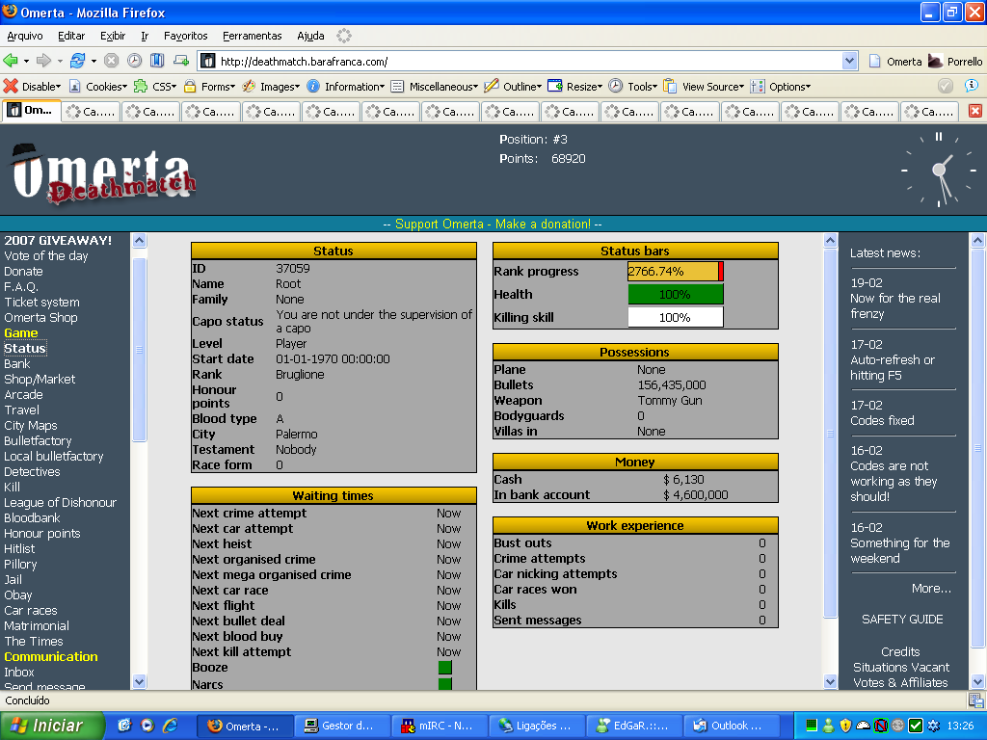987x740 pixels.
Task: Open the Favoritos menu
Action: point(186,36)
